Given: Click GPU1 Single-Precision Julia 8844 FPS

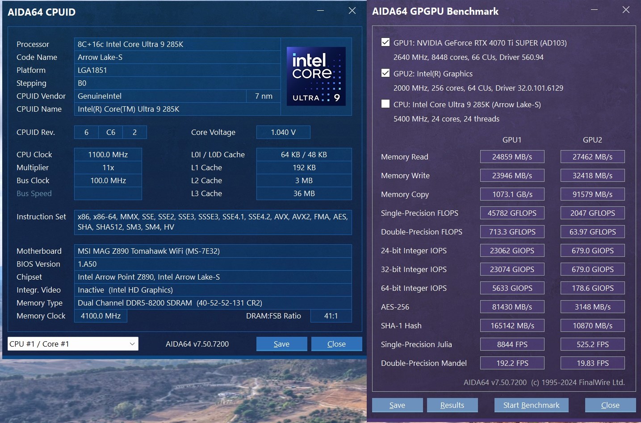Looking at the screenshot, I should pyautogui.click(x=512, y=344).
